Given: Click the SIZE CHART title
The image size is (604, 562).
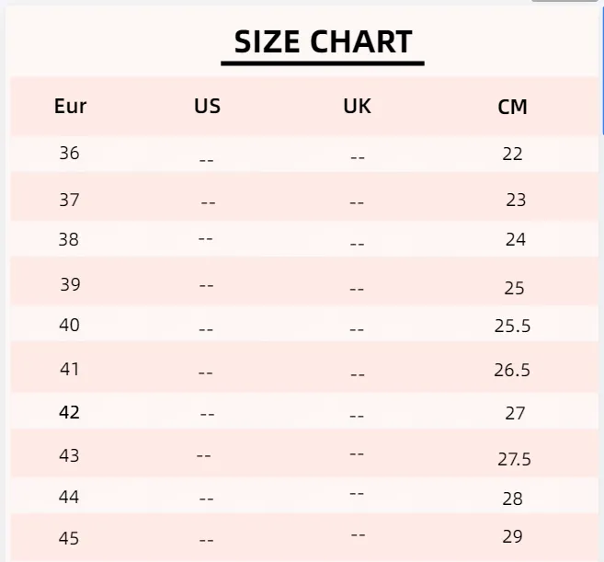Looking at the screenshot, I should click(323, 42).
